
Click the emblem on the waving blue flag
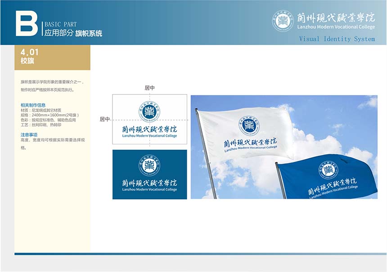(x=328, y=169)
